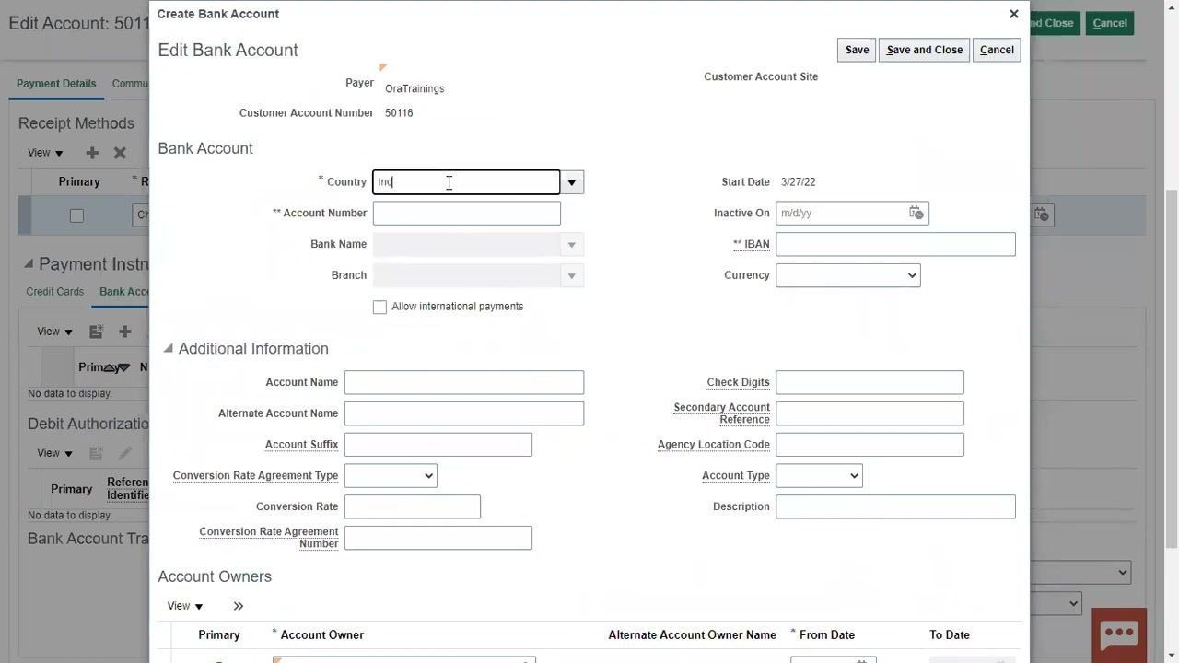Open the View menu under Debit Authorizations

(54, 453)
